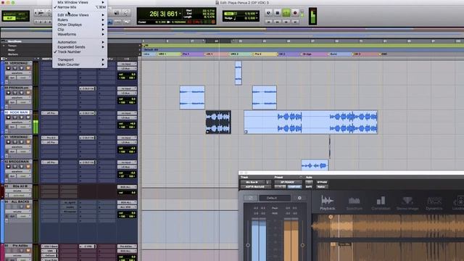Open the Playback view in analyzer plugin
The image size is (464, 261).
[327, 203]
